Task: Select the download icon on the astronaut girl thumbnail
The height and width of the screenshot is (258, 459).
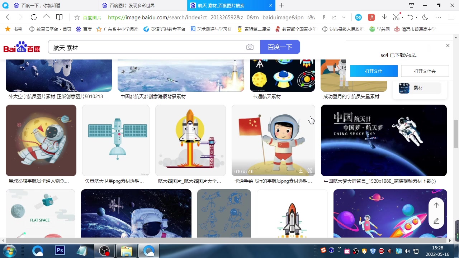Action: [x=301, y=171]
